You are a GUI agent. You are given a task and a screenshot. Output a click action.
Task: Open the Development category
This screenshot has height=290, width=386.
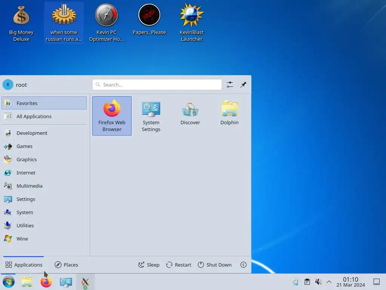[x=44, y=133]
